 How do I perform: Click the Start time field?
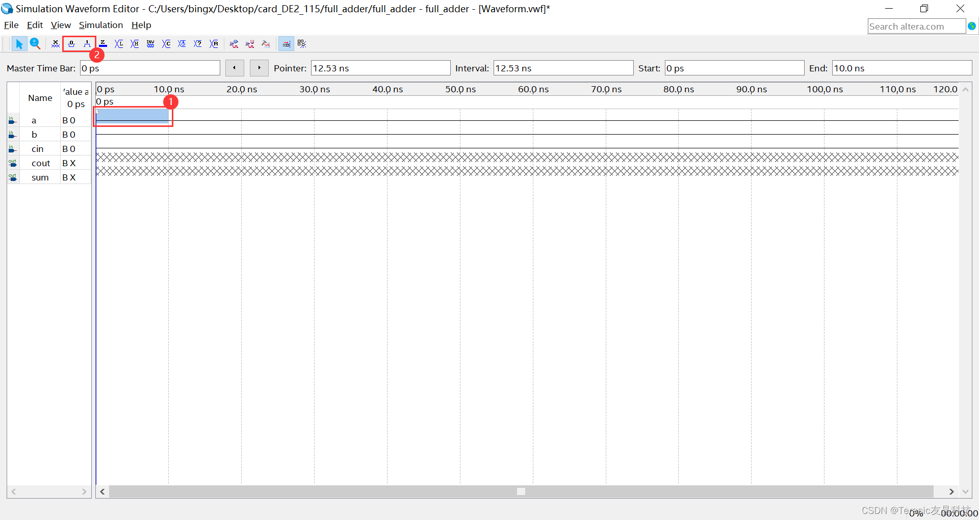(x=734, y=68)
